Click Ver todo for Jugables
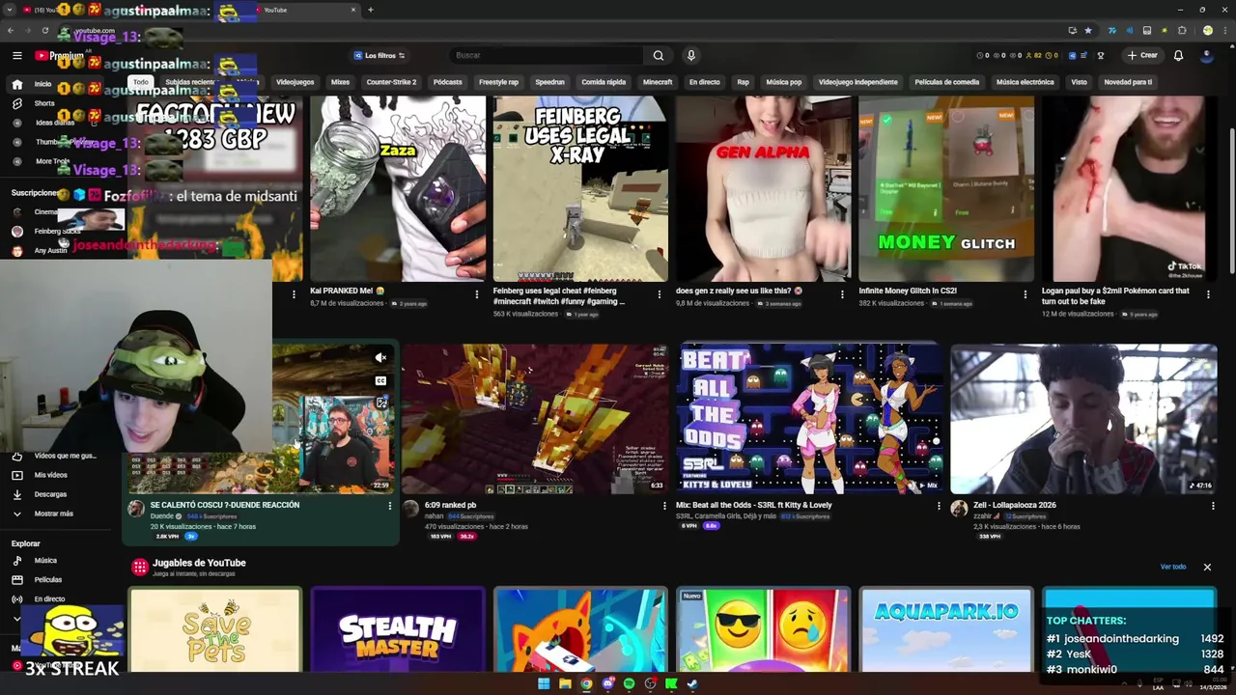Screen dimensions: 1236x695 1173,567
